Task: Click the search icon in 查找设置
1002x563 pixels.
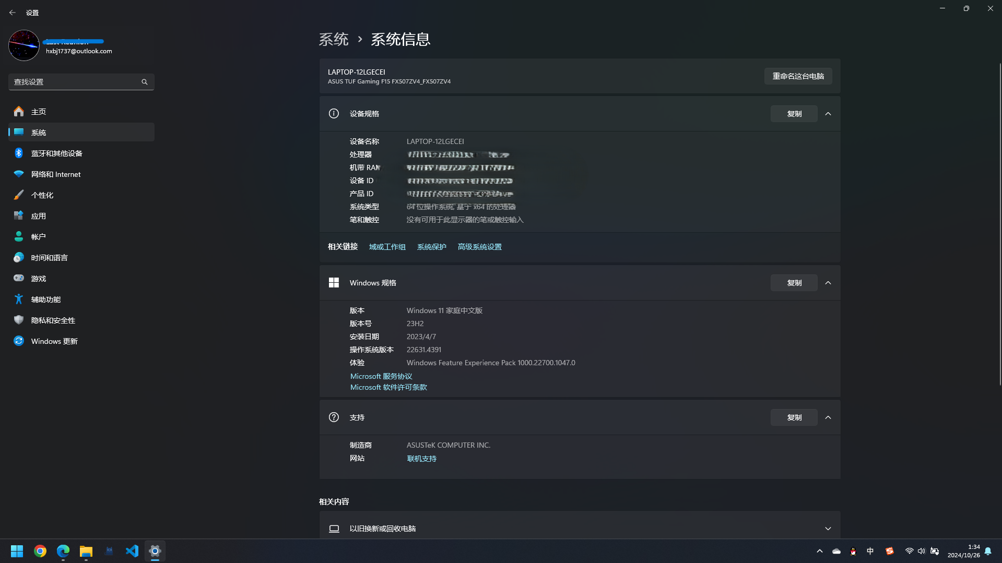Action: (145, 82)
